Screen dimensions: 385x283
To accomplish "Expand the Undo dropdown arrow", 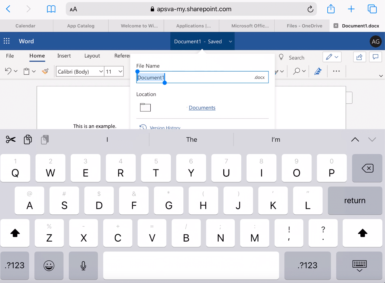I will [x=16, y=71].
